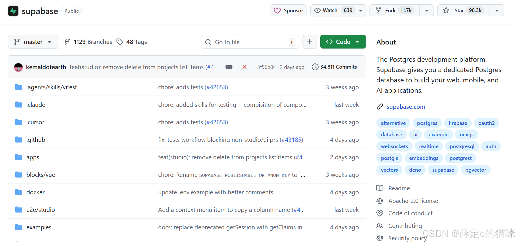This screenshot has width=516, height=242.
Task: View the 1129 Branches link
Action: pos(88,42)
